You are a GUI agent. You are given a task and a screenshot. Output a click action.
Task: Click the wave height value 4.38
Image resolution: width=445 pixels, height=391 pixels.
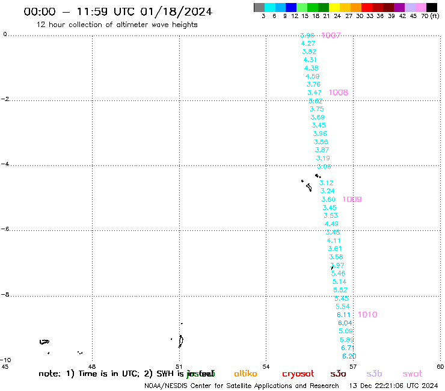pos(311,68)
